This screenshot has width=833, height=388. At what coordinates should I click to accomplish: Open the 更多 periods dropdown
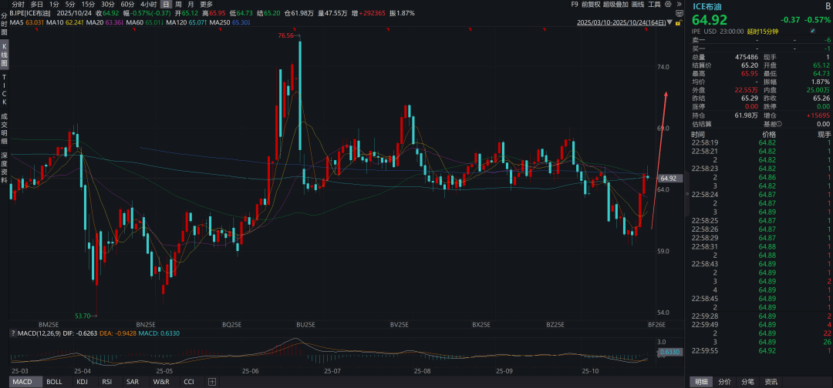pyautogui.click(x=206, y=4)
